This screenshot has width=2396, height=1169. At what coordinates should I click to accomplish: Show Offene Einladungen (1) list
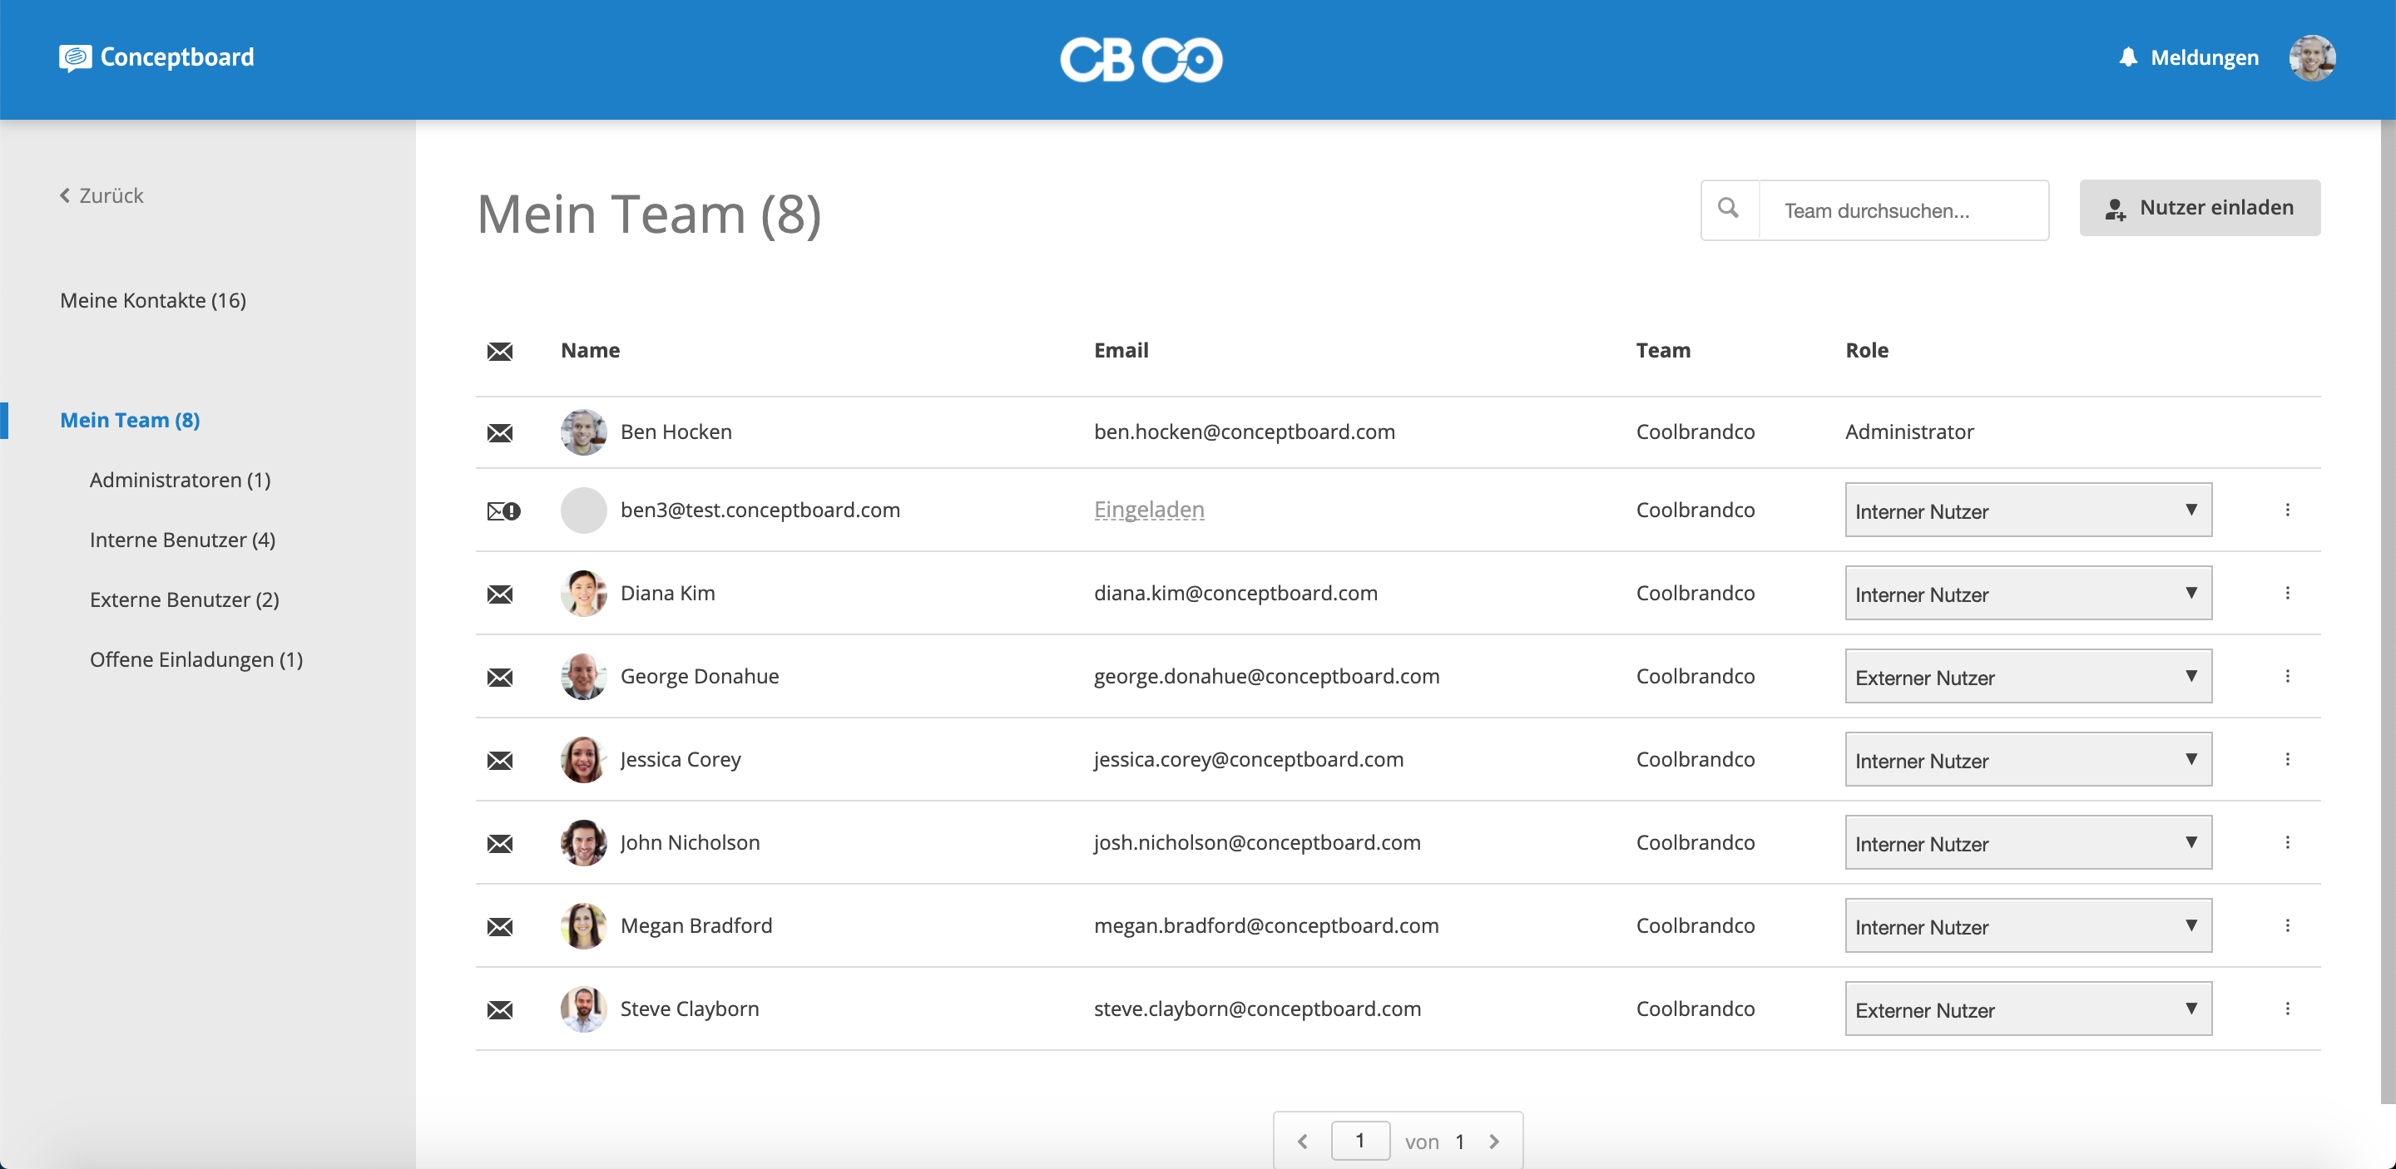(x=196, y=660)
